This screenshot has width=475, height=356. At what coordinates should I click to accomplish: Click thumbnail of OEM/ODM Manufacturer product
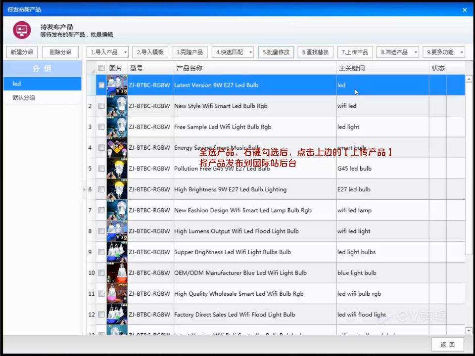pos(117,273)
